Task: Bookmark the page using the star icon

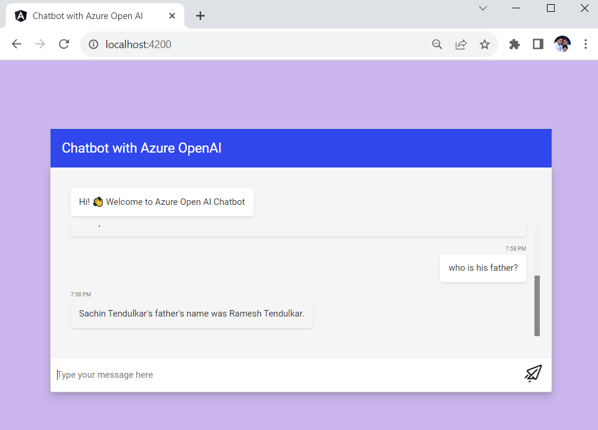Action: [485, 44]
